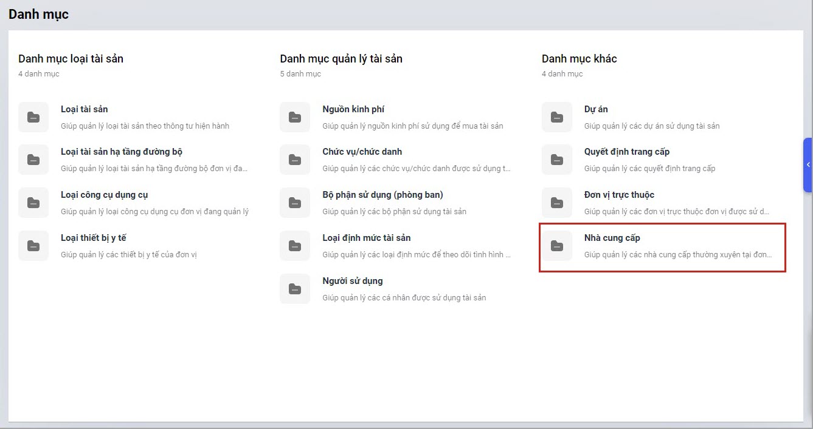Click the folder icon beside Nguồn kinh phí
This screenshot has height=429, width=813.
(295, 117)
